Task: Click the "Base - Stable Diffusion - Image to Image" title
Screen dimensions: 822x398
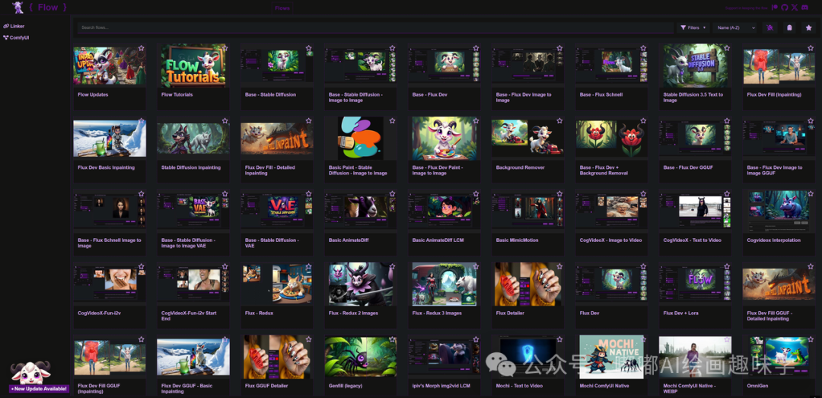Action: [356, 97]
